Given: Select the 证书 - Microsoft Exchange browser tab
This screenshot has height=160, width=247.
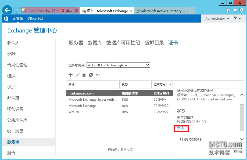Looking at the screenshot, I should 107,11.
